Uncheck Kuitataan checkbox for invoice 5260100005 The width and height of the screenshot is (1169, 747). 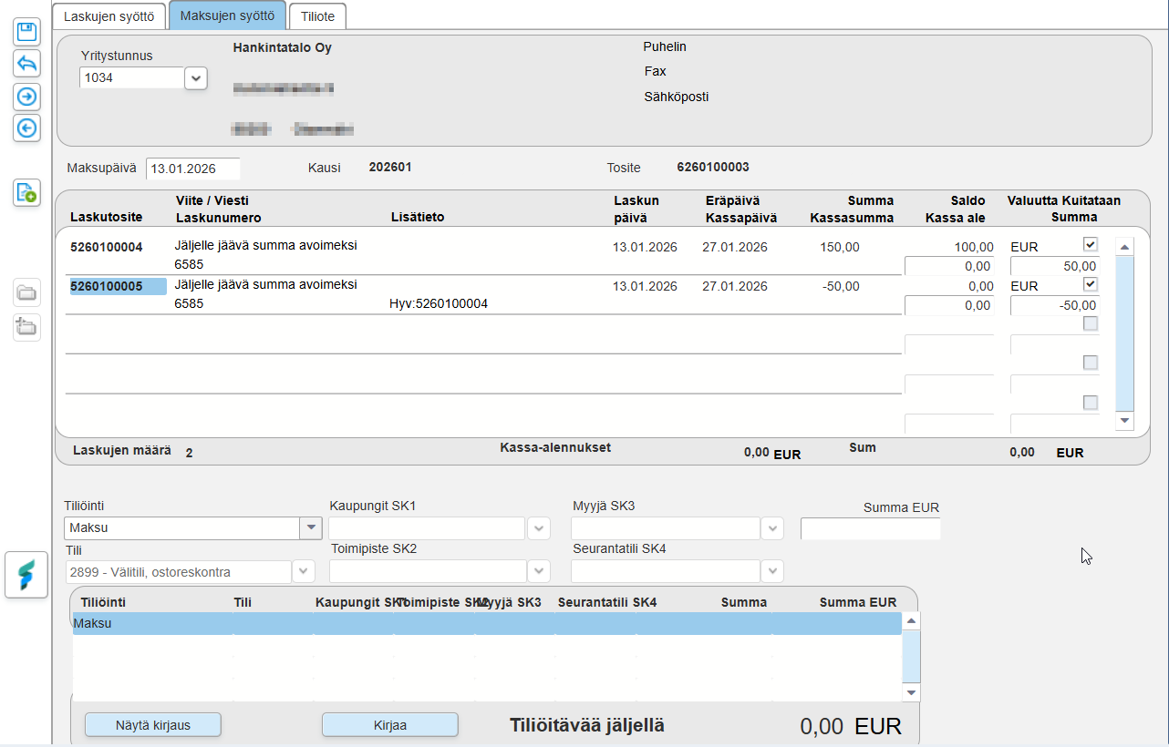pos(1090,284)
